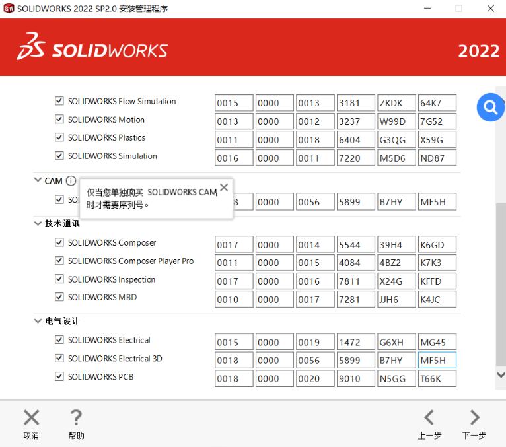Proceed with the next step arrow
This screenshot has width=506, height=447.
pos(474,418)
